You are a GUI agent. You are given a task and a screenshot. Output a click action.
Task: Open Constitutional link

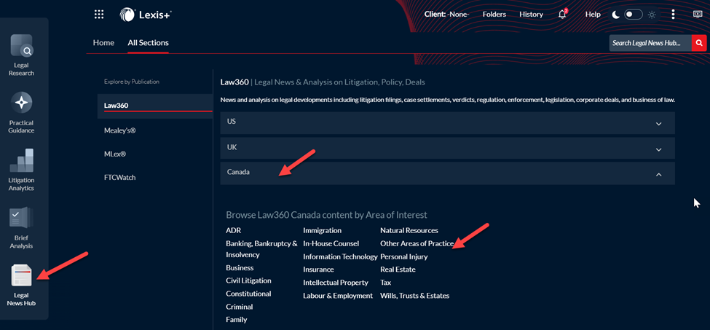248,294
